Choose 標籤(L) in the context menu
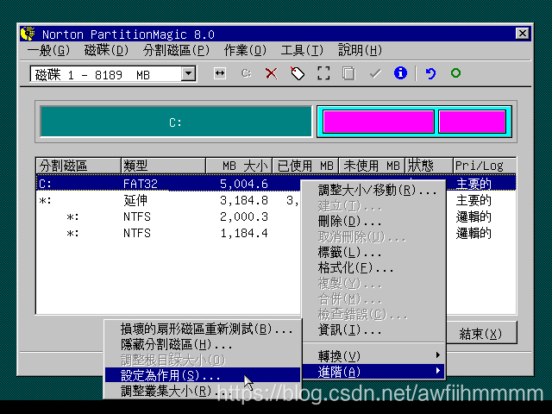Screen dimensions: 552x414 [x=373, y=252]
